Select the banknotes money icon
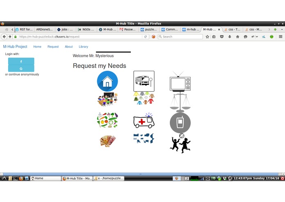Viewport: 285px width, 202px height. point(107,141)
